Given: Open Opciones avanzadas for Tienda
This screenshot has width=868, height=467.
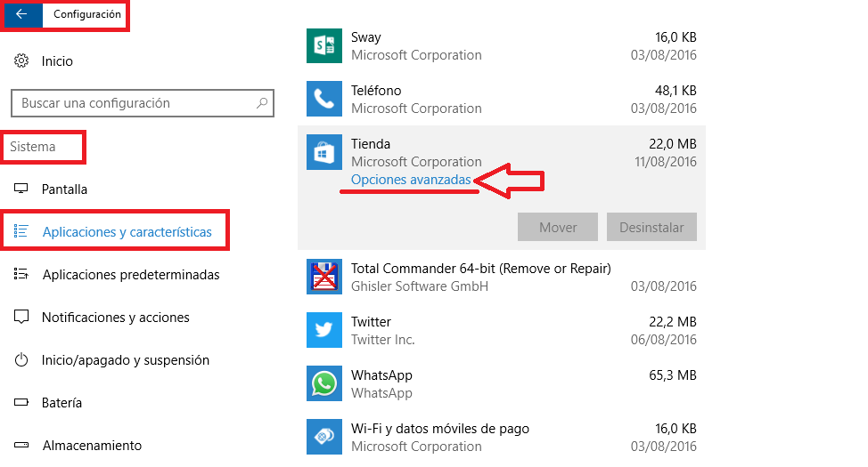Looking at the screenshot, I should point(411,180).
